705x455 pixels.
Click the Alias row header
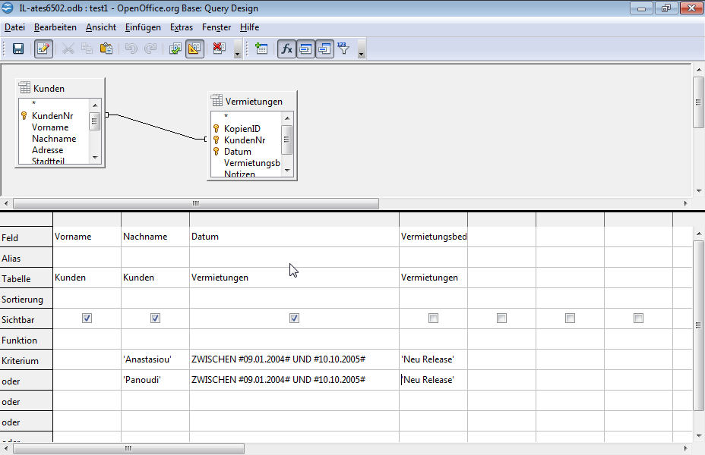click(x=26, y=258)
